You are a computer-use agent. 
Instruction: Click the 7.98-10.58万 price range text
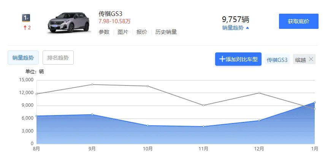(x=115, y=21)
